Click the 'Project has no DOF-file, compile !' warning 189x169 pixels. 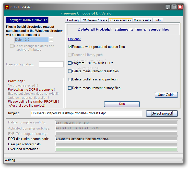(x=31, y=90)
